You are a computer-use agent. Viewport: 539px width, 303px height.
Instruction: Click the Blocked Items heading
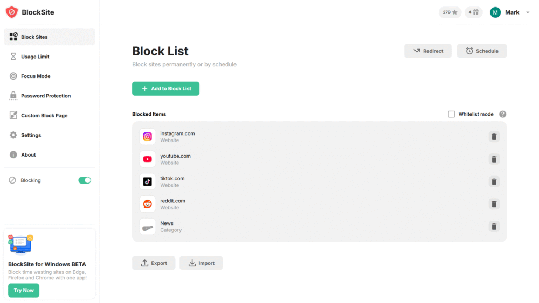click(149, 114)
